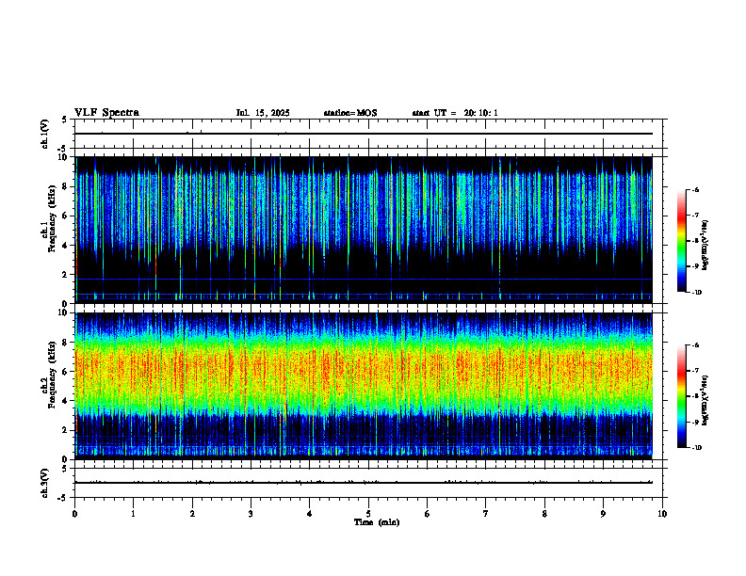Click the time axis end label "10"
The height and width of the screenshot is (576, 746).
pos(662,514)
